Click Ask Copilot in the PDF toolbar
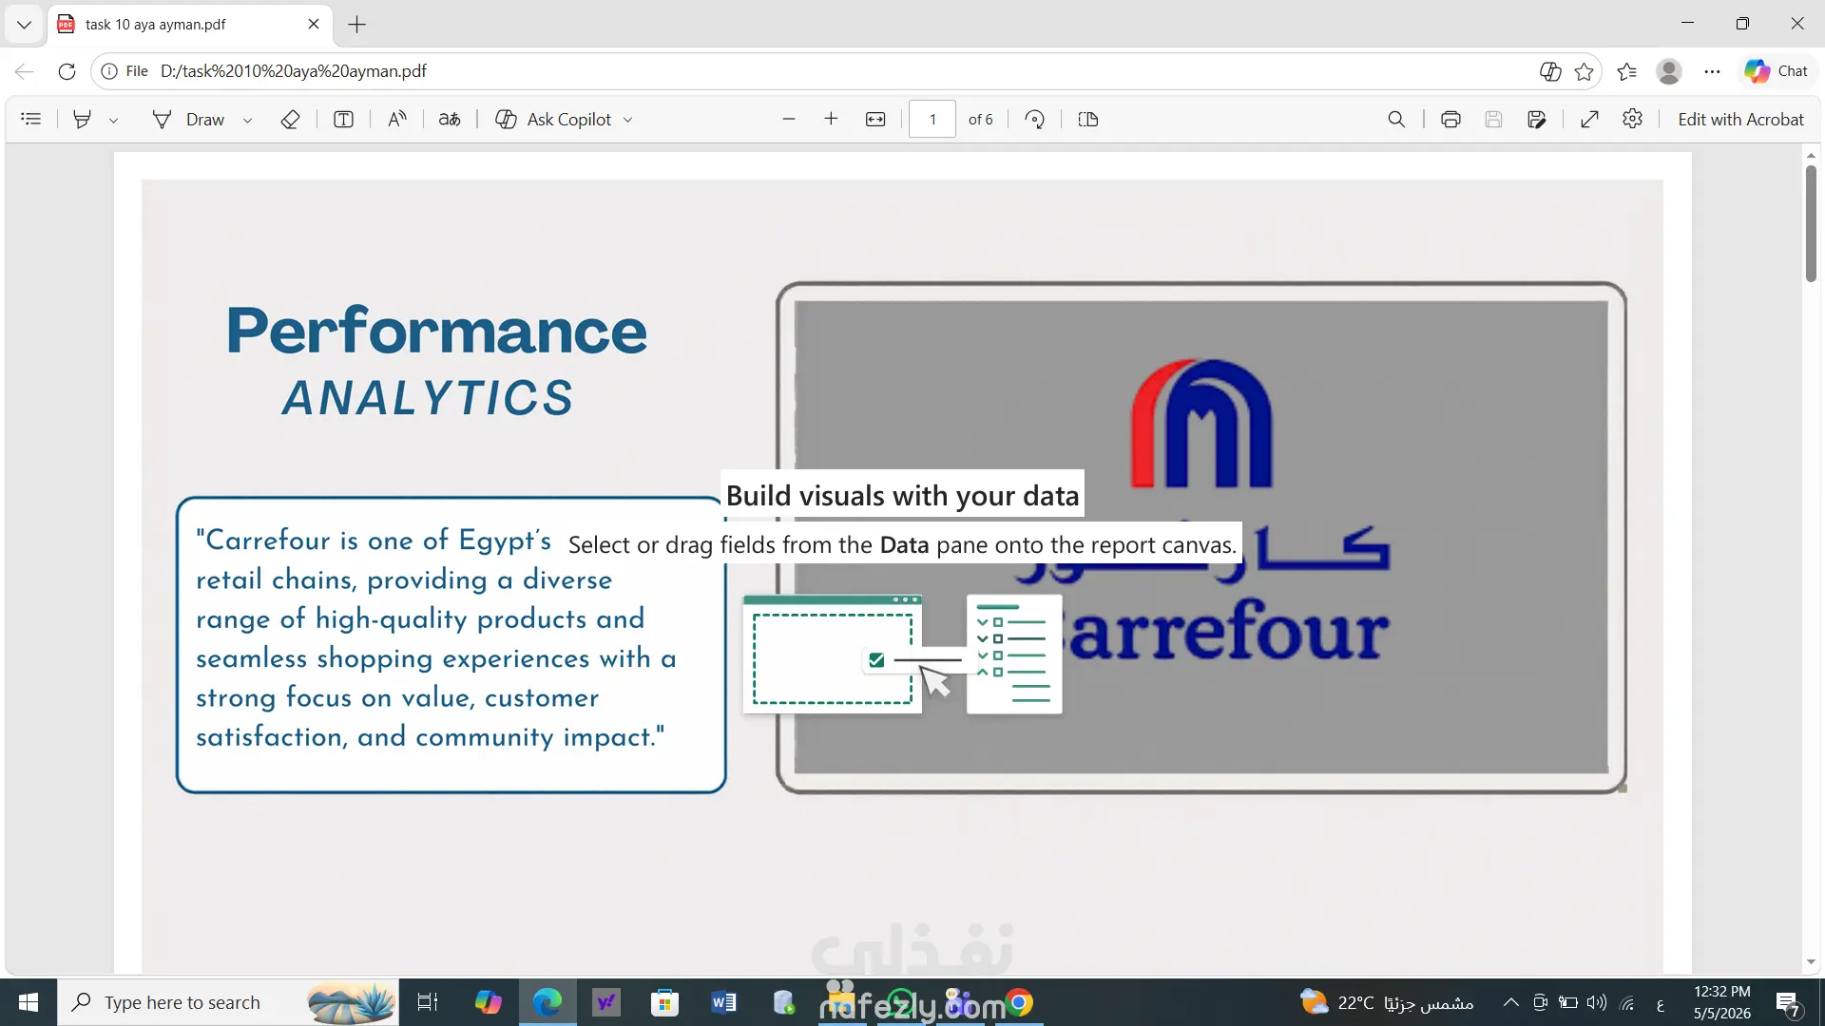 pos(553,120)
